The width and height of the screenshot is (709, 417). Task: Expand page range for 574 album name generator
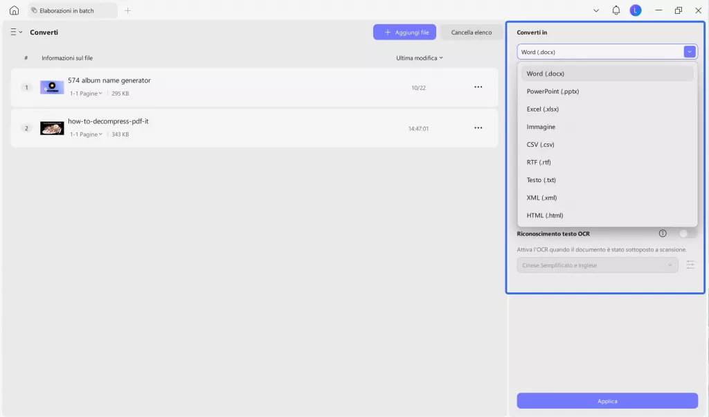click(86, 94)
